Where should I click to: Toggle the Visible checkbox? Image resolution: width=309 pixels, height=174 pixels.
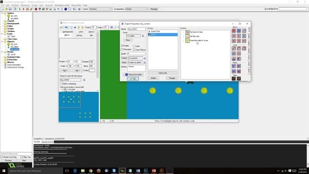[x=122, y=45]
